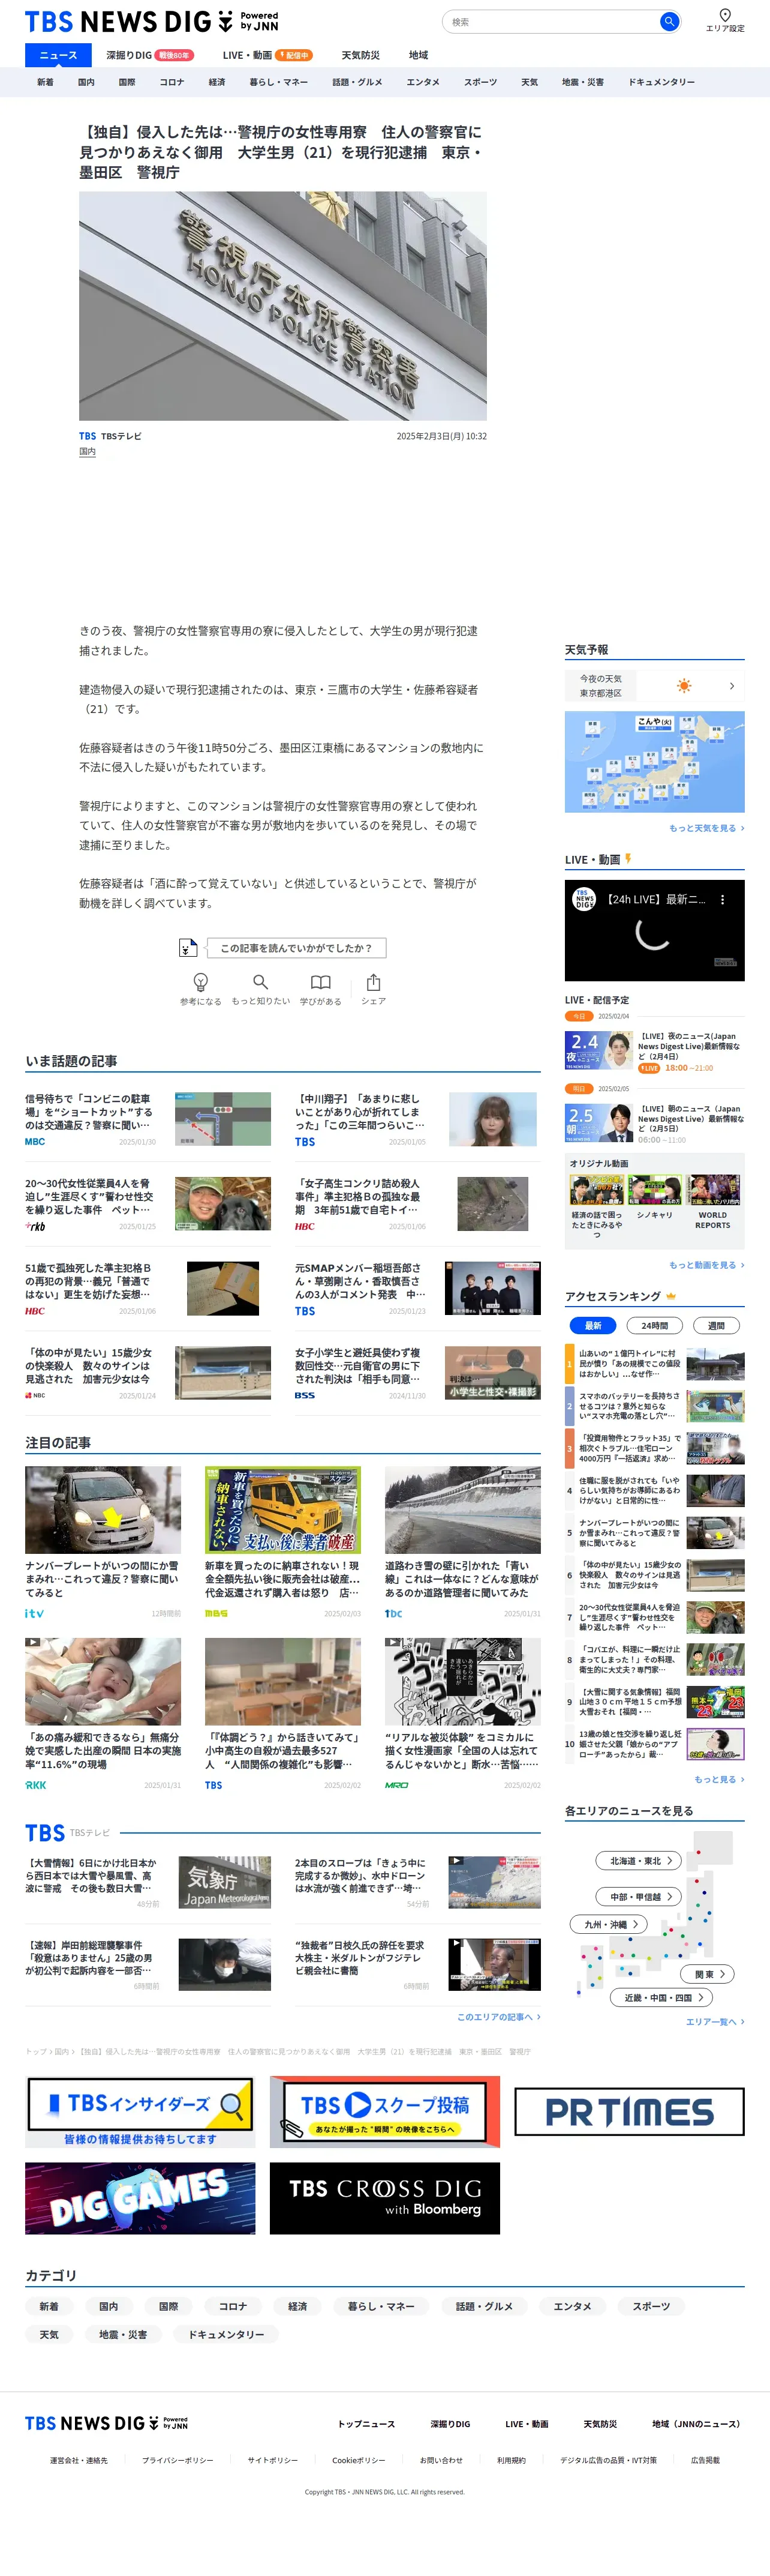Open the 中部・甲信越 region button
Screen dimensions: 770x2576
[x=639, y=1897]
